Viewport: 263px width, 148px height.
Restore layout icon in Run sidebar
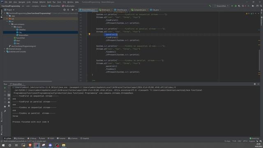[5, 106]
